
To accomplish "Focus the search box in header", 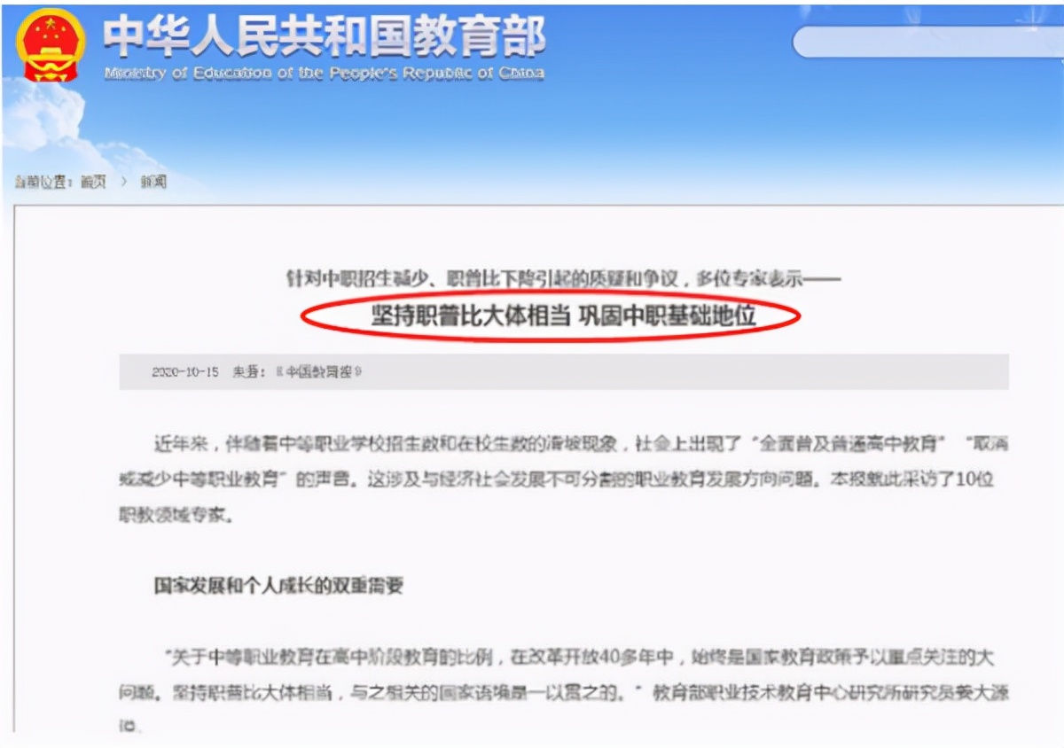I will 927,41.
